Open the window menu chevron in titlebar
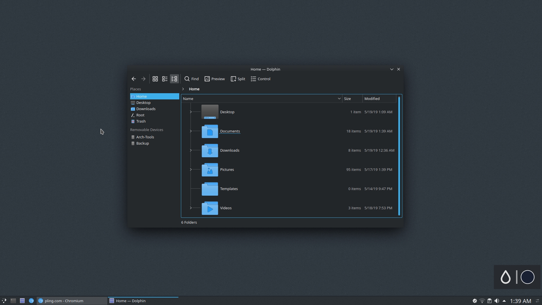 click(392, 69)
